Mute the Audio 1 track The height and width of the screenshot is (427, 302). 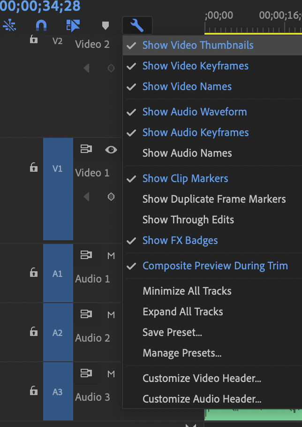point(111,255)
